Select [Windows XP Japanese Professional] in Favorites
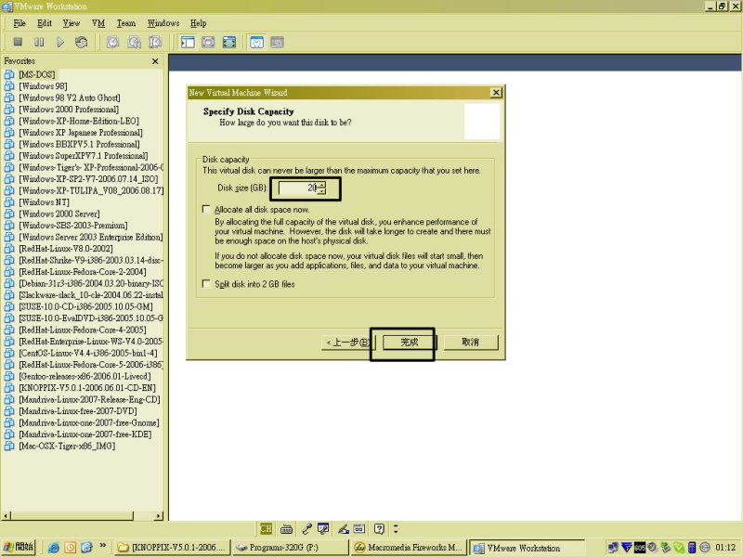The image size is (743, 557). click(81, 133)
